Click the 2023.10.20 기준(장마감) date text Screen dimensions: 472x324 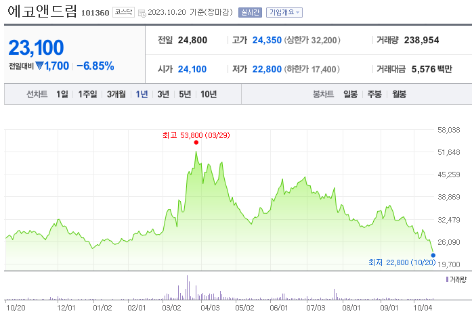(190, 12)
